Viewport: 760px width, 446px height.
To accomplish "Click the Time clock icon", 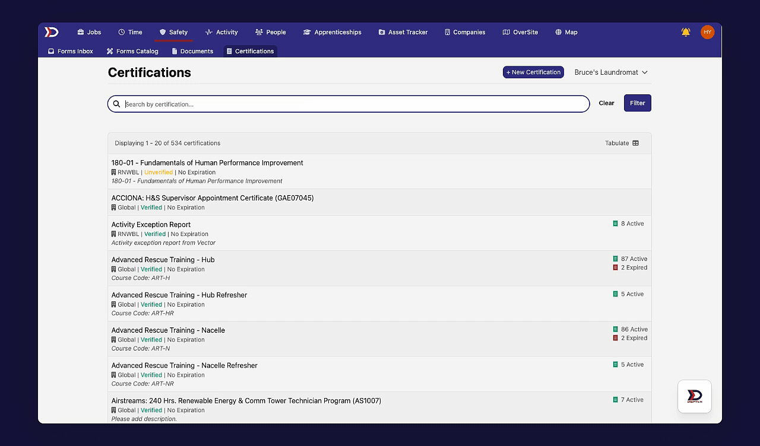I will coord(122,32).
